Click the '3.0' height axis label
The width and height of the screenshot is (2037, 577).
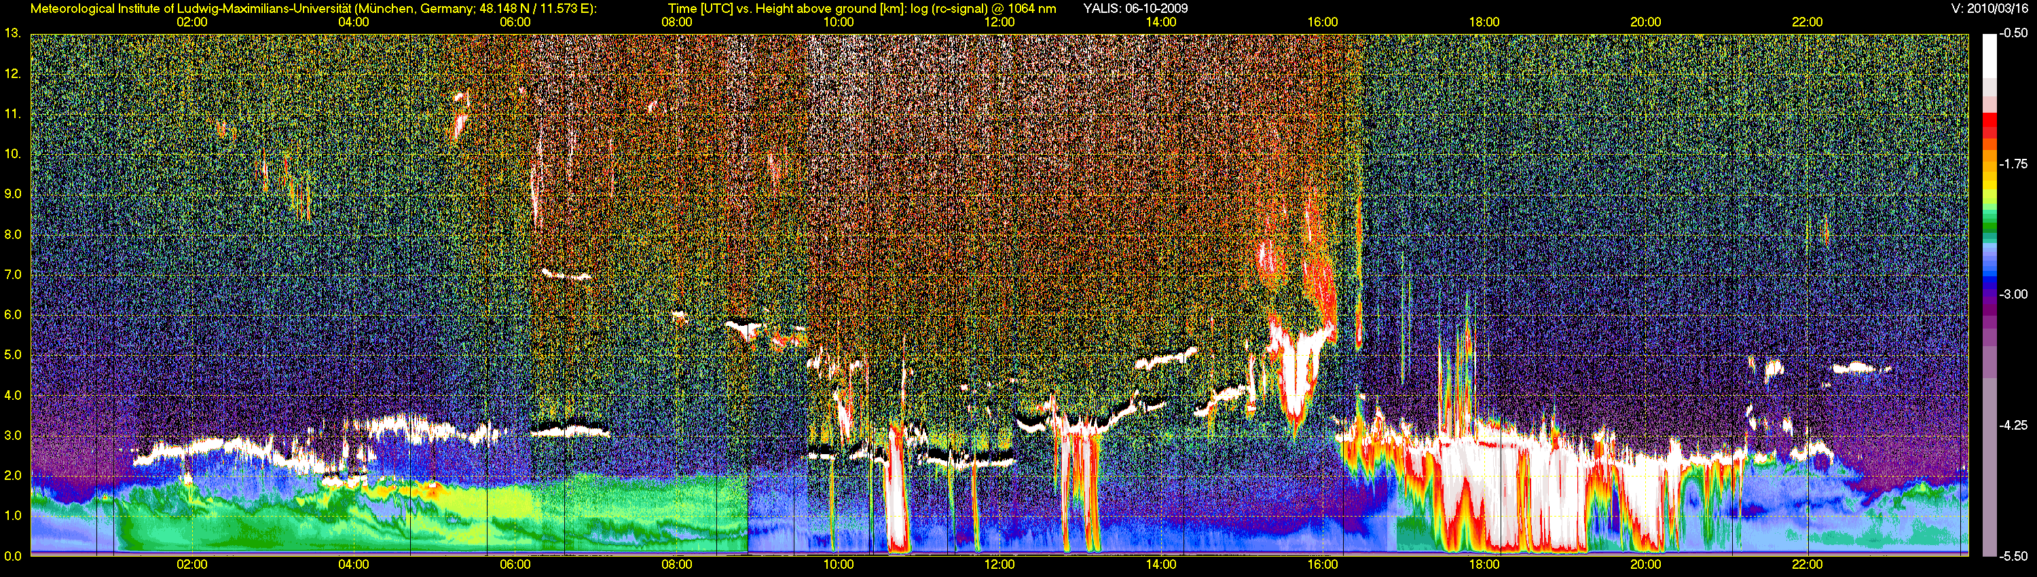point(13,436)
